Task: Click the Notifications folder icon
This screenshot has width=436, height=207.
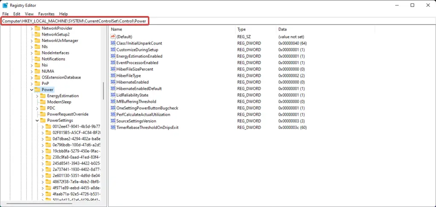Action: click(x=37, y=59)
